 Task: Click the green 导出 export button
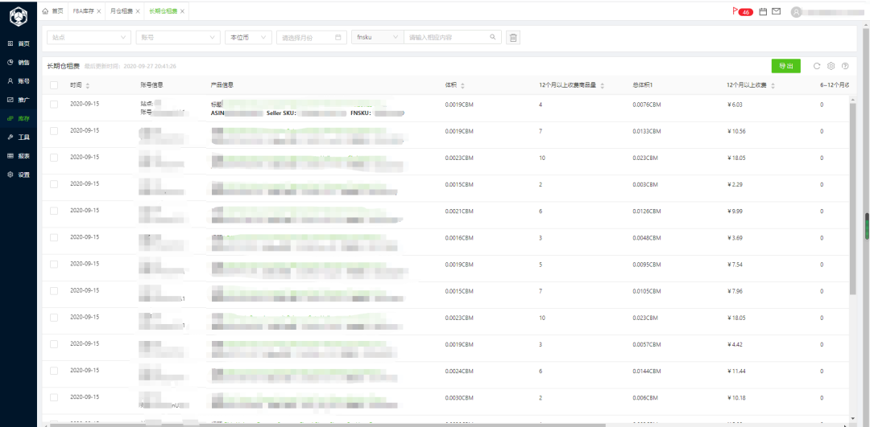(x=785, y=66)
